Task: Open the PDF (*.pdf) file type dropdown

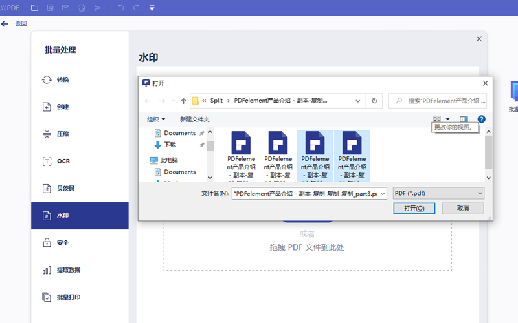Action: click(438, 193)
